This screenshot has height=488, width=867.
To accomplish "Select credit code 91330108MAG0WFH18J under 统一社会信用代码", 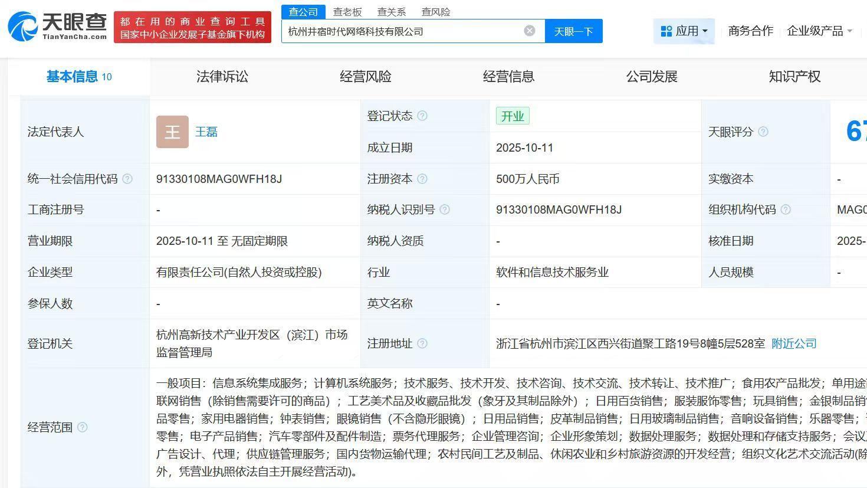I will pyautogui.click(x=219, y=179).
